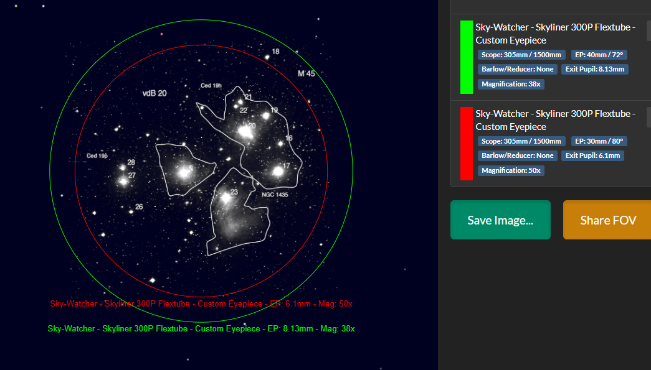
Task: Click the green entry's Skyliner 300P Flextube title
Action: (555, 34)
